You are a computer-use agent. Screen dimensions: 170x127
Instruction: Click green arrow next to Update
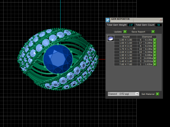[125, 32]
